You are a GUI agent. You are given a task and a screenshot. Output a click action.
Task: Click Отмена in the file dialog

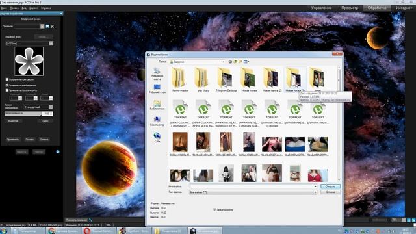(330, 192)
